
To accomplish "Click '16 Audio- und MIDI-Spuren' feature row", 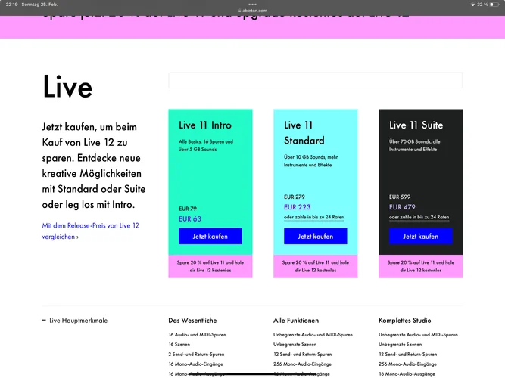I will [x=197, y=335].
